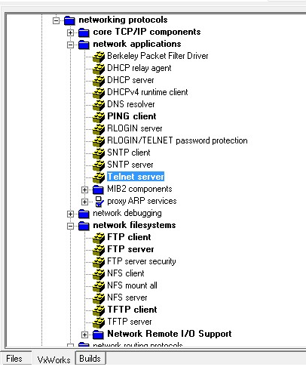The image size is (306, 370).
Task: Expand the network debugging folder
Action: tap(70, 214)
